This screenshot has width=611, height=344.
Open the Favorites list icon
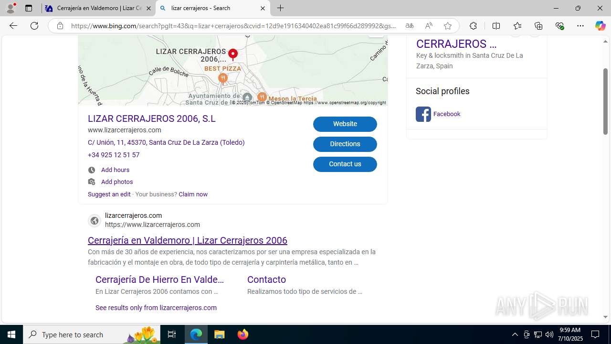(x=517, y=26)
